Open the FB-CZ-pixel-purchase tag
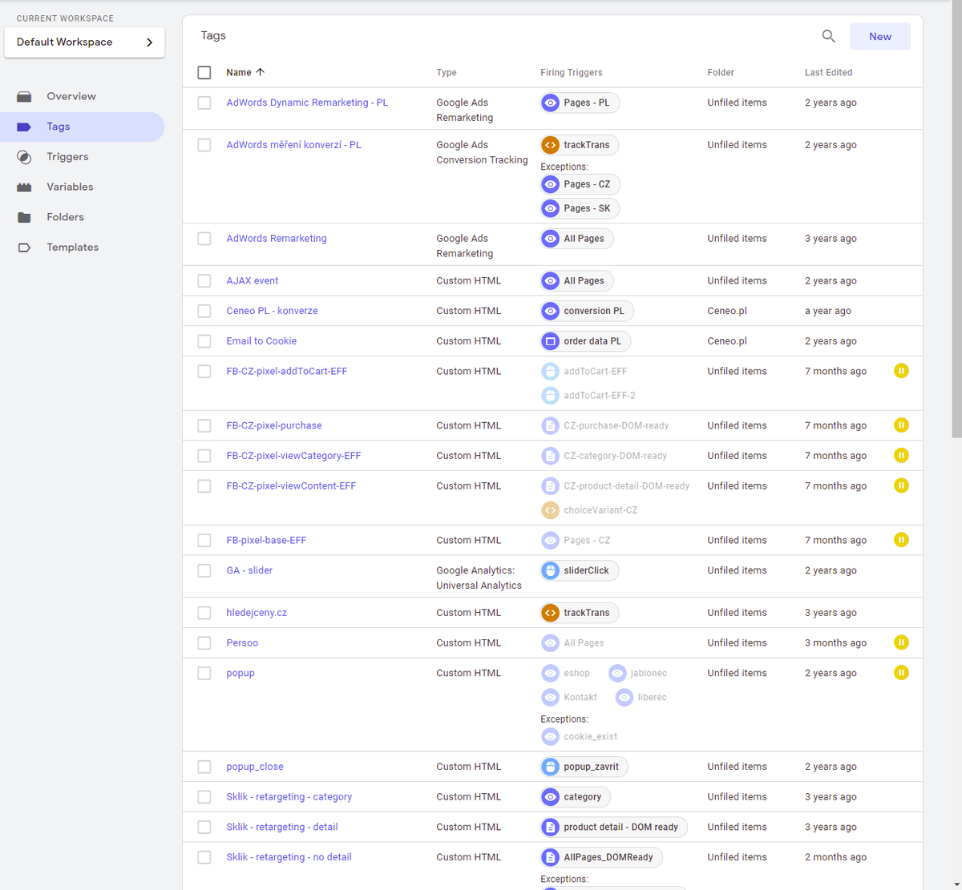The height and width of the screenshot is (890, 962). pos(274,425)
